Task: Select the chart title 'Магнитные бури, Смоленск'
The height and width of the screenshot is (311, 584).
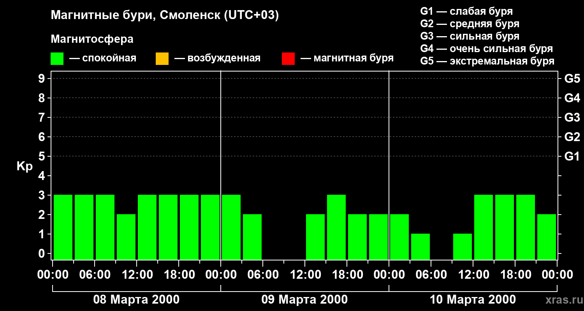Action: [165, 16]
